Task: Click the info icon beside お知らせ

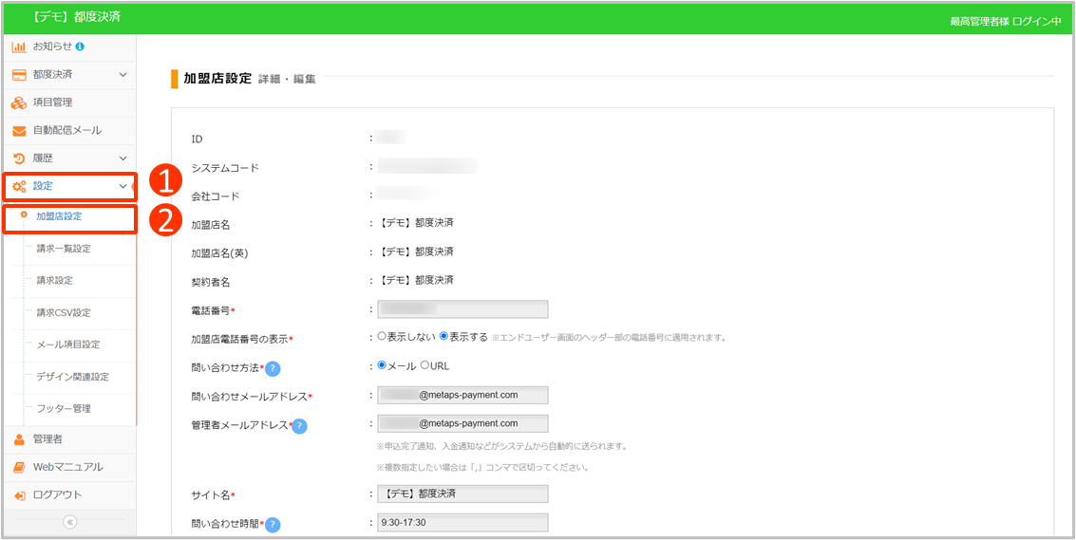Action: (x=80, y=47)
